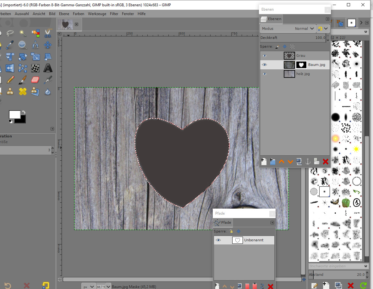Open the Farben menu
This screenshot has height=289, width=373.
pyautogui.click(x=79, y=14)
